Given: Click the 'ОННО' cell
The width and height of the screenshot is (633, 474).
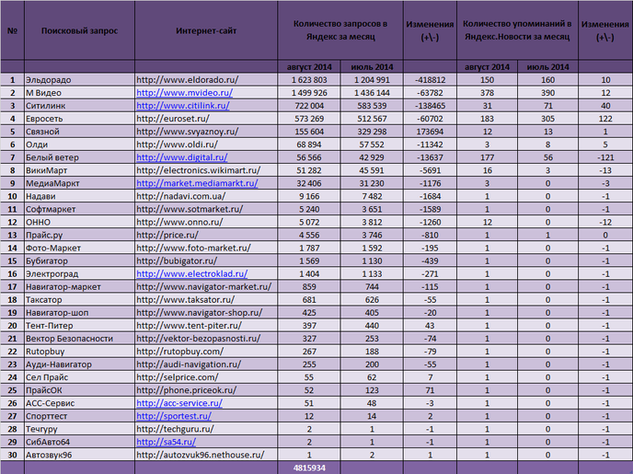Looking at the screenshot, I should click(79, 222).
